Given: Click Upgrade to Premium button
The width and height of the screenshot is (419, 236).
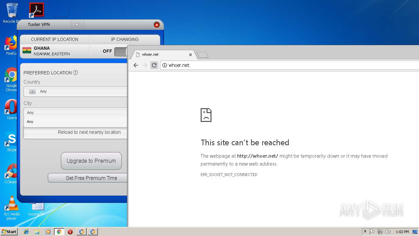Looking at the screenshot, I should click(x=91, y=161).
